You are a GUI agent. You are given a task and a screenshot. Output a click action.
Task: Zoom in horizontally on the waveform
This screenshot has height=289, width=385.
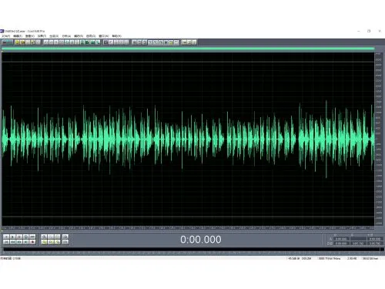44,237
